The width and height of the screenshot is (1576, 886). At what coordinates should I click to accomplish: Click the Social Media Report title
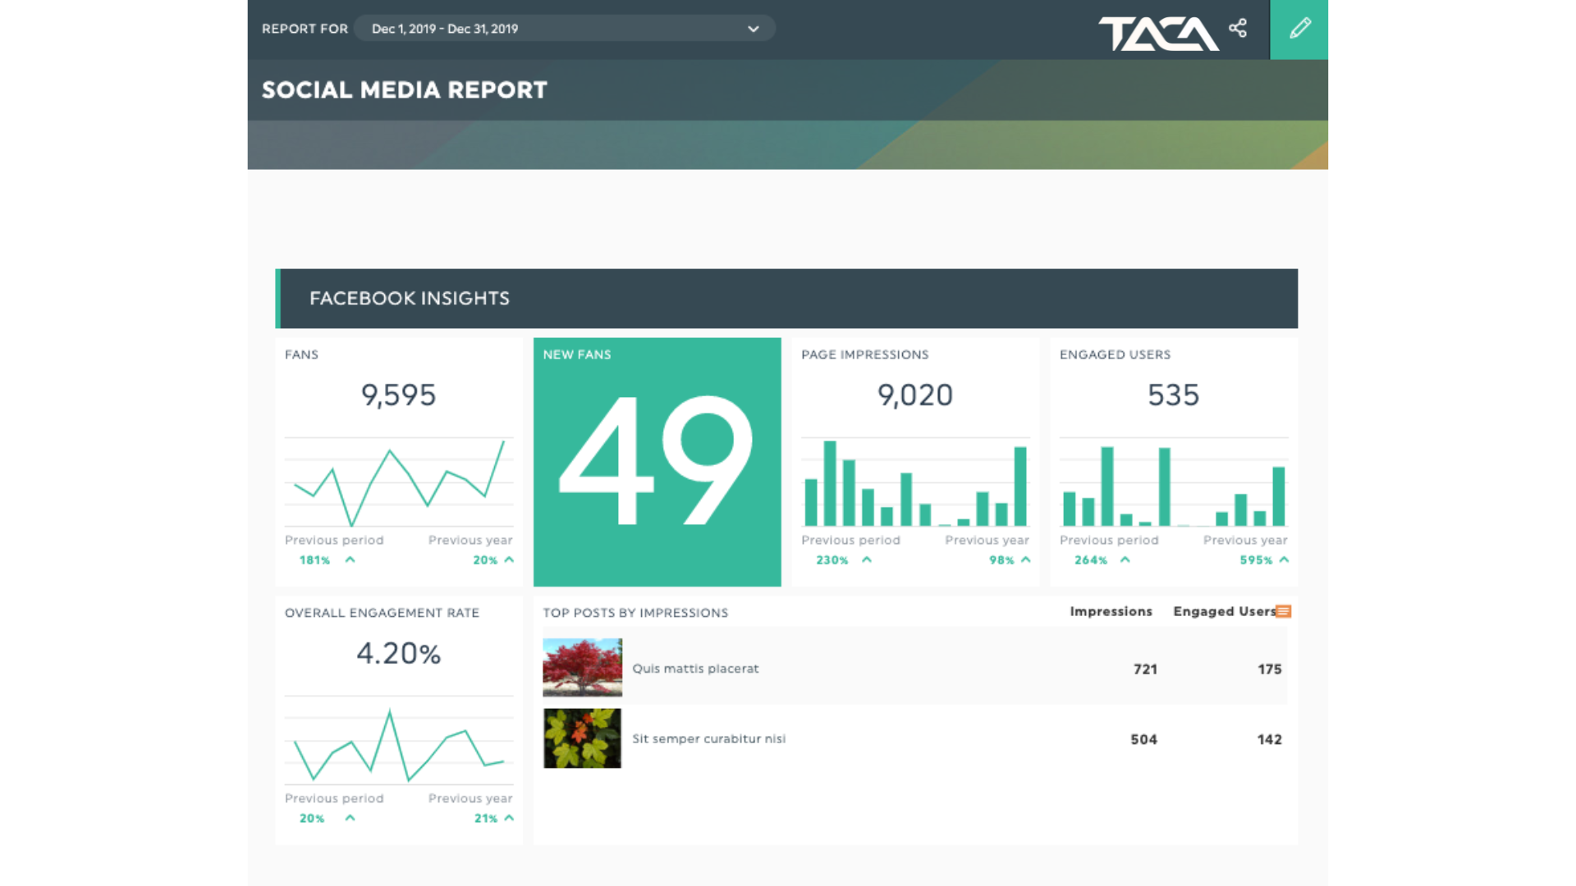(x=405, y=90)
